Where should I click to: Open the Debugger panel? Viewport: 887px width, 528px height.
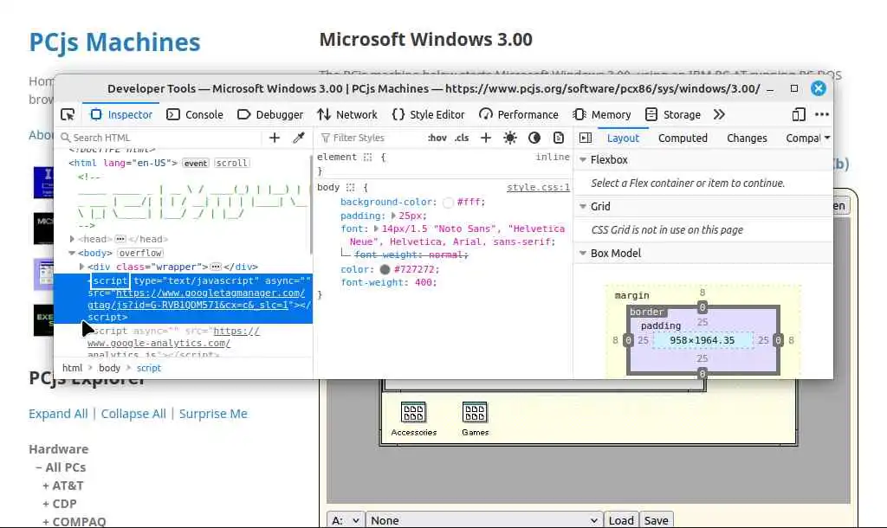click(270, 115)
